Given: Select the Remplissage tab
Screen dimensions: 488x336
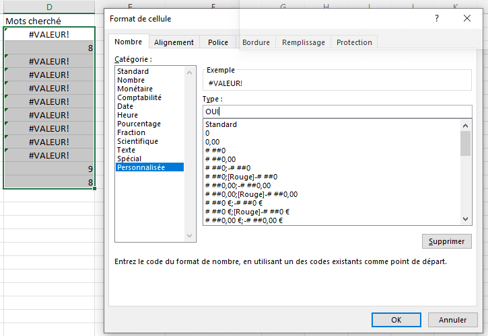Looking at the screenshot, I should [x=303, y=42].
